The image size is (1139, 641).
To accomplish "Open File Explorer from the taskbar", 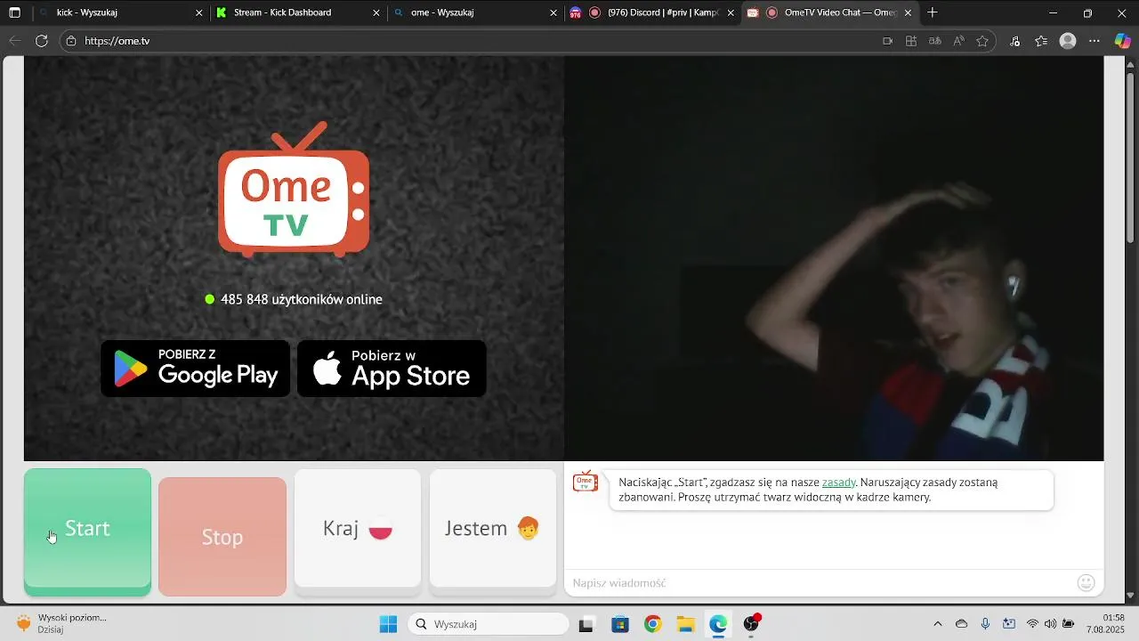I will pyautogui.click(x=685, y=624).
